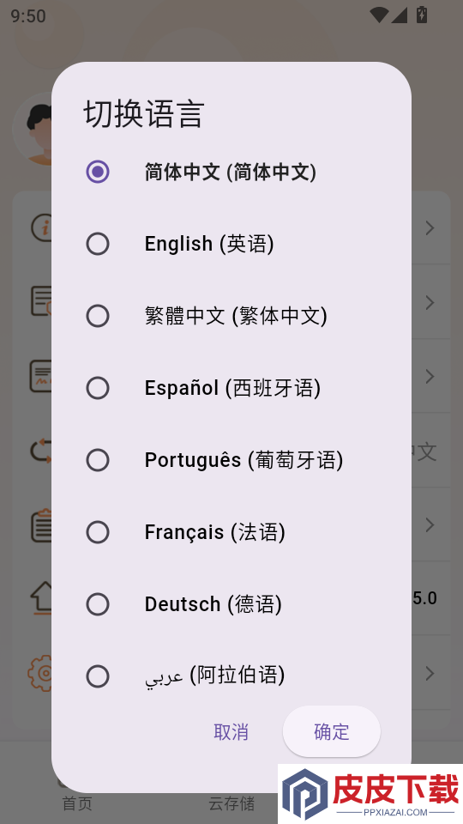Click the language switch arrows icon
This screenshot has width=463, height=824.
coord(41,451)
